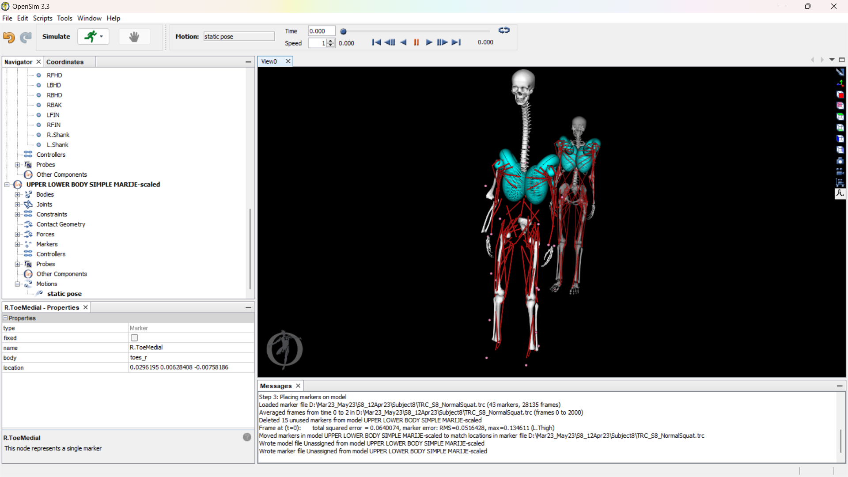Close the Messages panel tab

(x=298, y=386)
